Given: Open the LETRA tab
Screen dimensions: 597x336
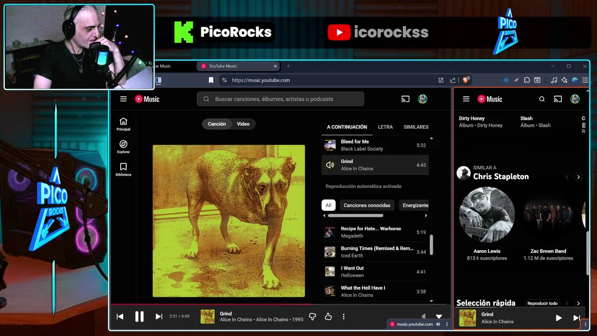Looking at the screenshot, I should [x=385, y=127].
